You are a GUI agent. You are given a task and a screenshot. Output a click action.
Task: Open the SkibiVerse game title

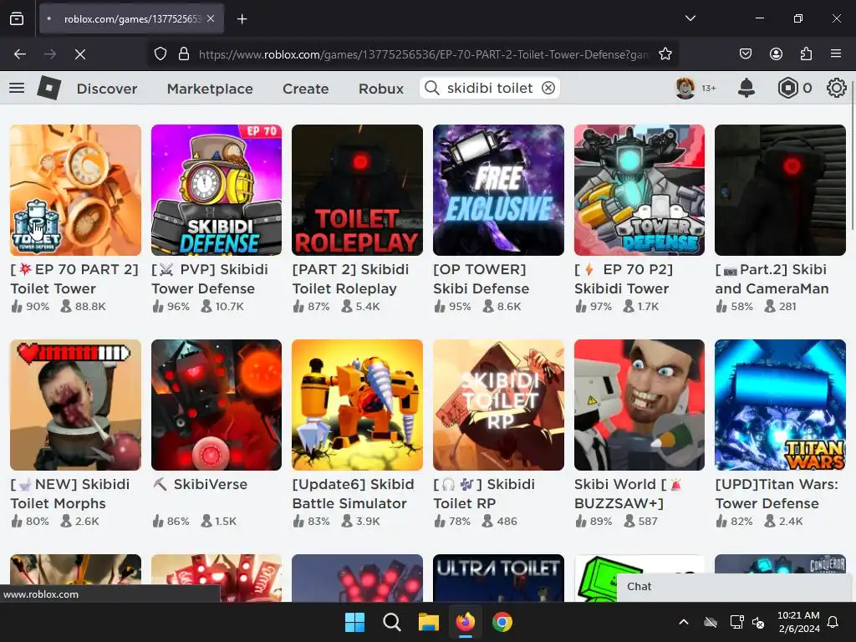(x=200, y=484)
